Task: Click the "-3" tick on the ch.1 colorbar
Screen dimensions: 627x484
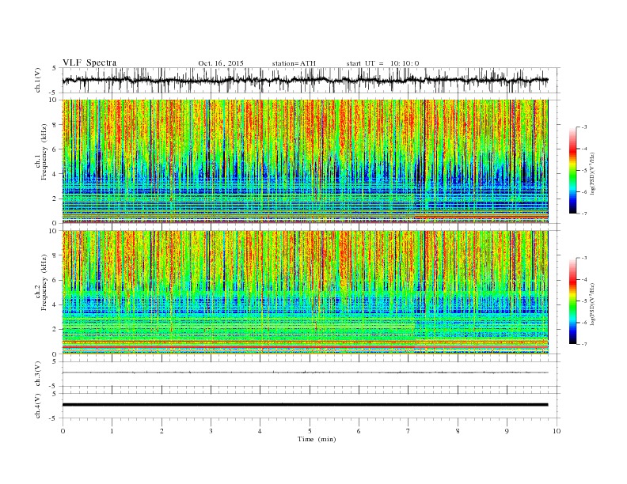Action: click(x=583, y=127)
